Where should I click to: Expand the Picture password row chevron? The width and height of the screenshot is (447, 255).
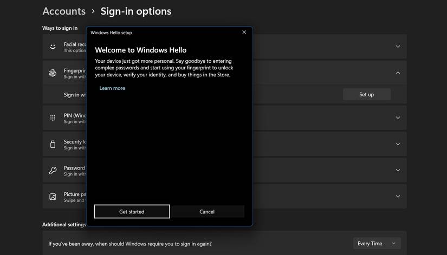398,197
